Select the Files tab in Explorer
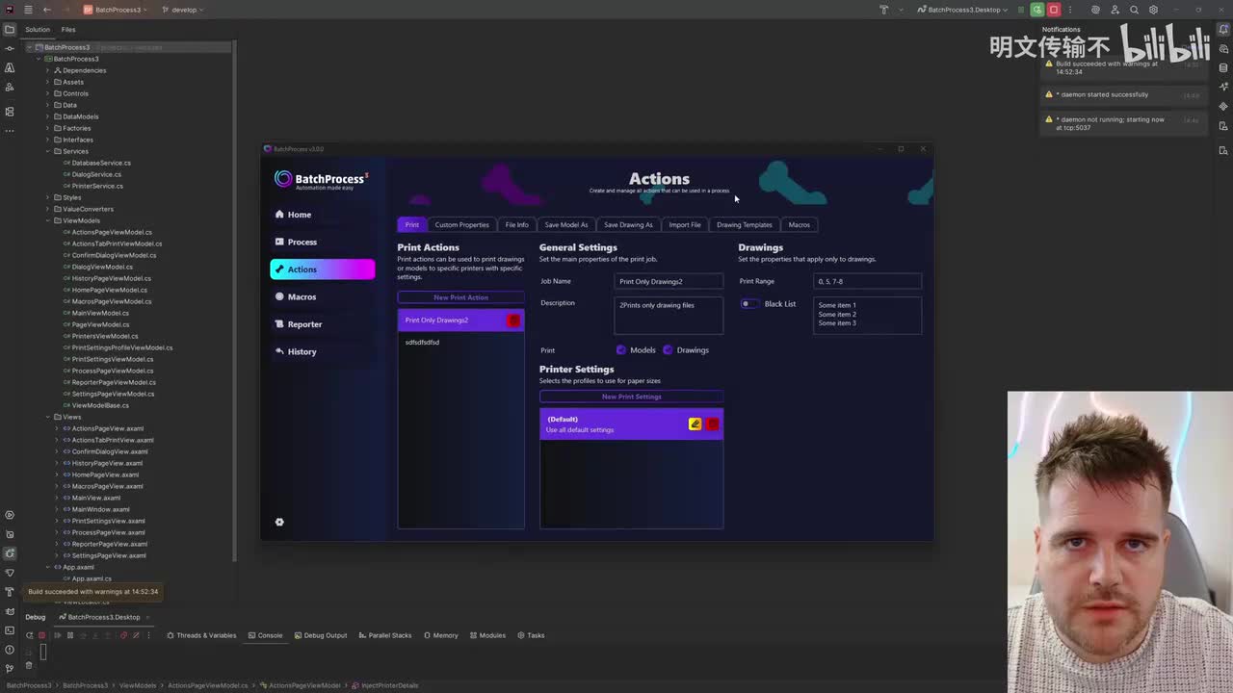The image size is (1233, 693). click(68, 30)
